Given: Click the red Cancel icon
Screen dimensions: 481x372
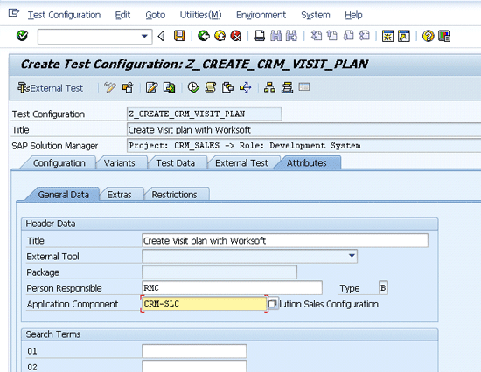Looking at the screenshot, I should (236, 36).
